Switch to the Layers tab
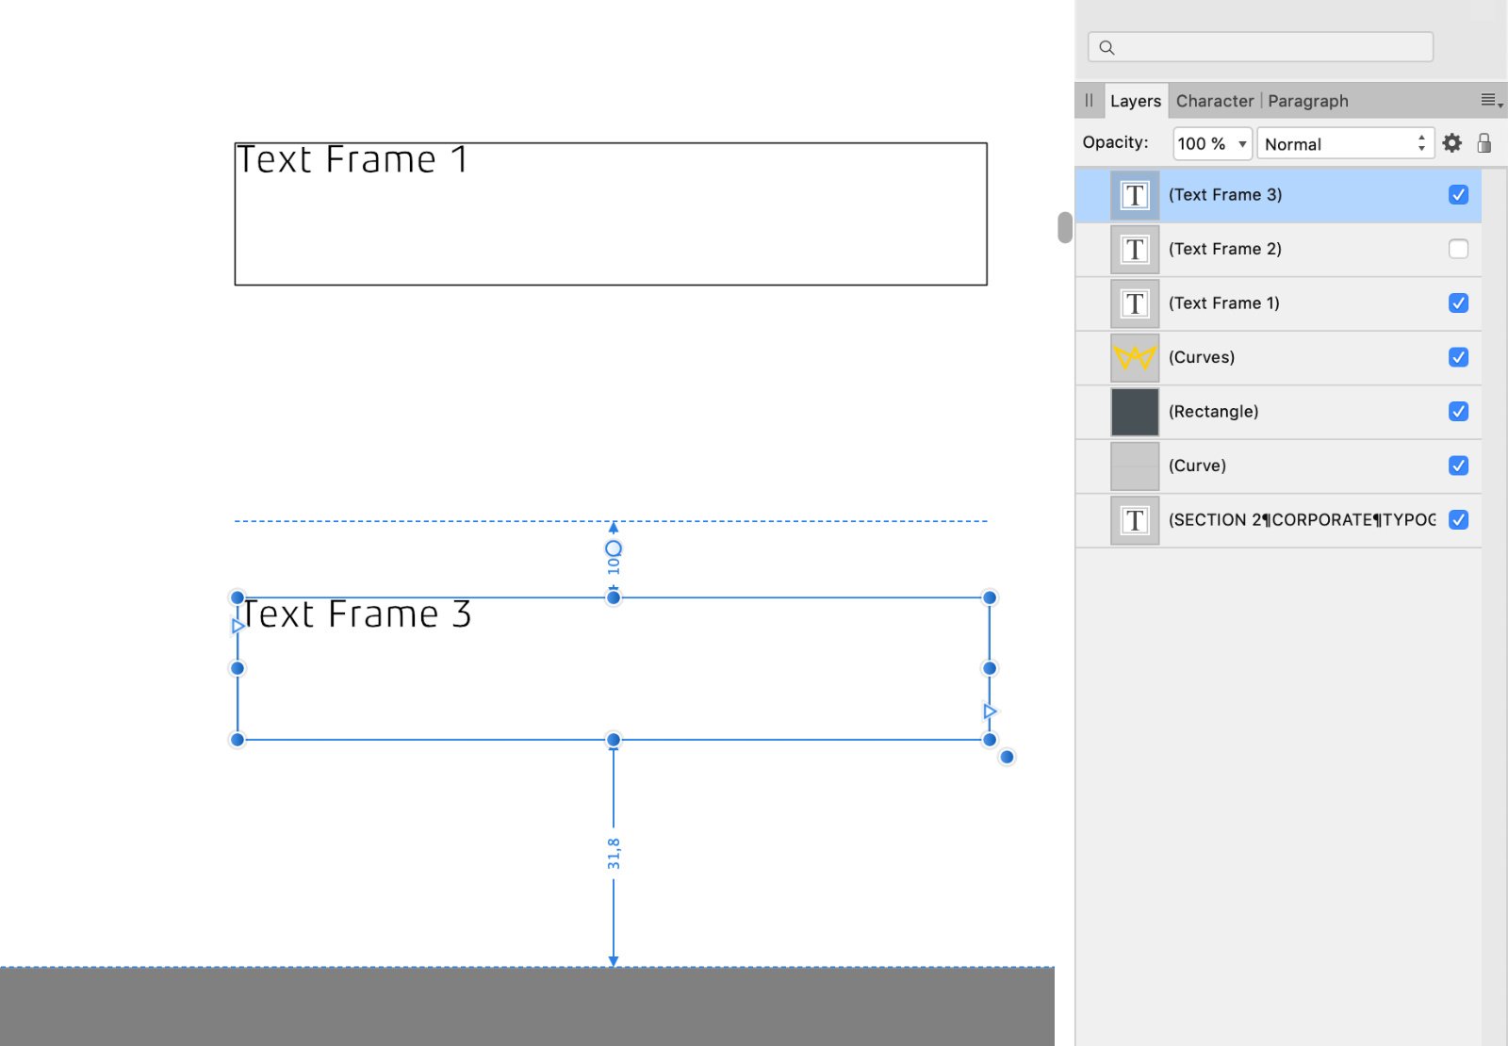The width and height of the screenshot is (1508, 1046). coord(1136,101)
